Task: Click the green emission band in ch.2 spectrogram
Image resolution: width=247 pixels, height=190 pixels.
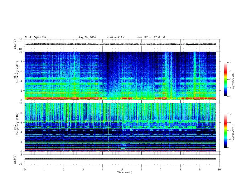Action: (159, 125)
